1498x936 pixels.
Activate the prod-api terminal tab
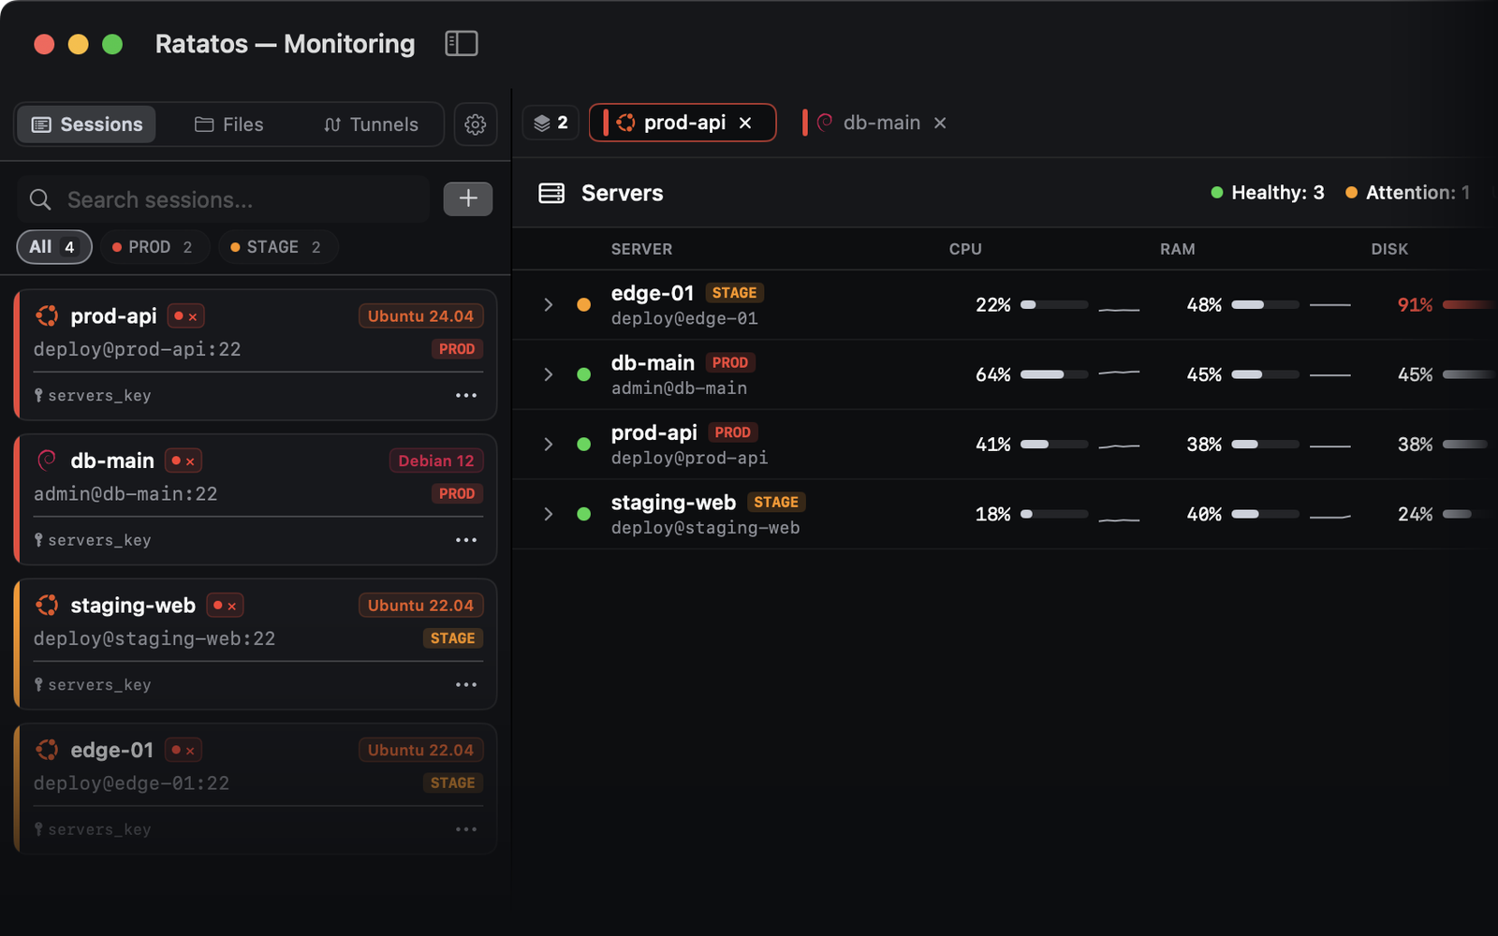[683, 123]
